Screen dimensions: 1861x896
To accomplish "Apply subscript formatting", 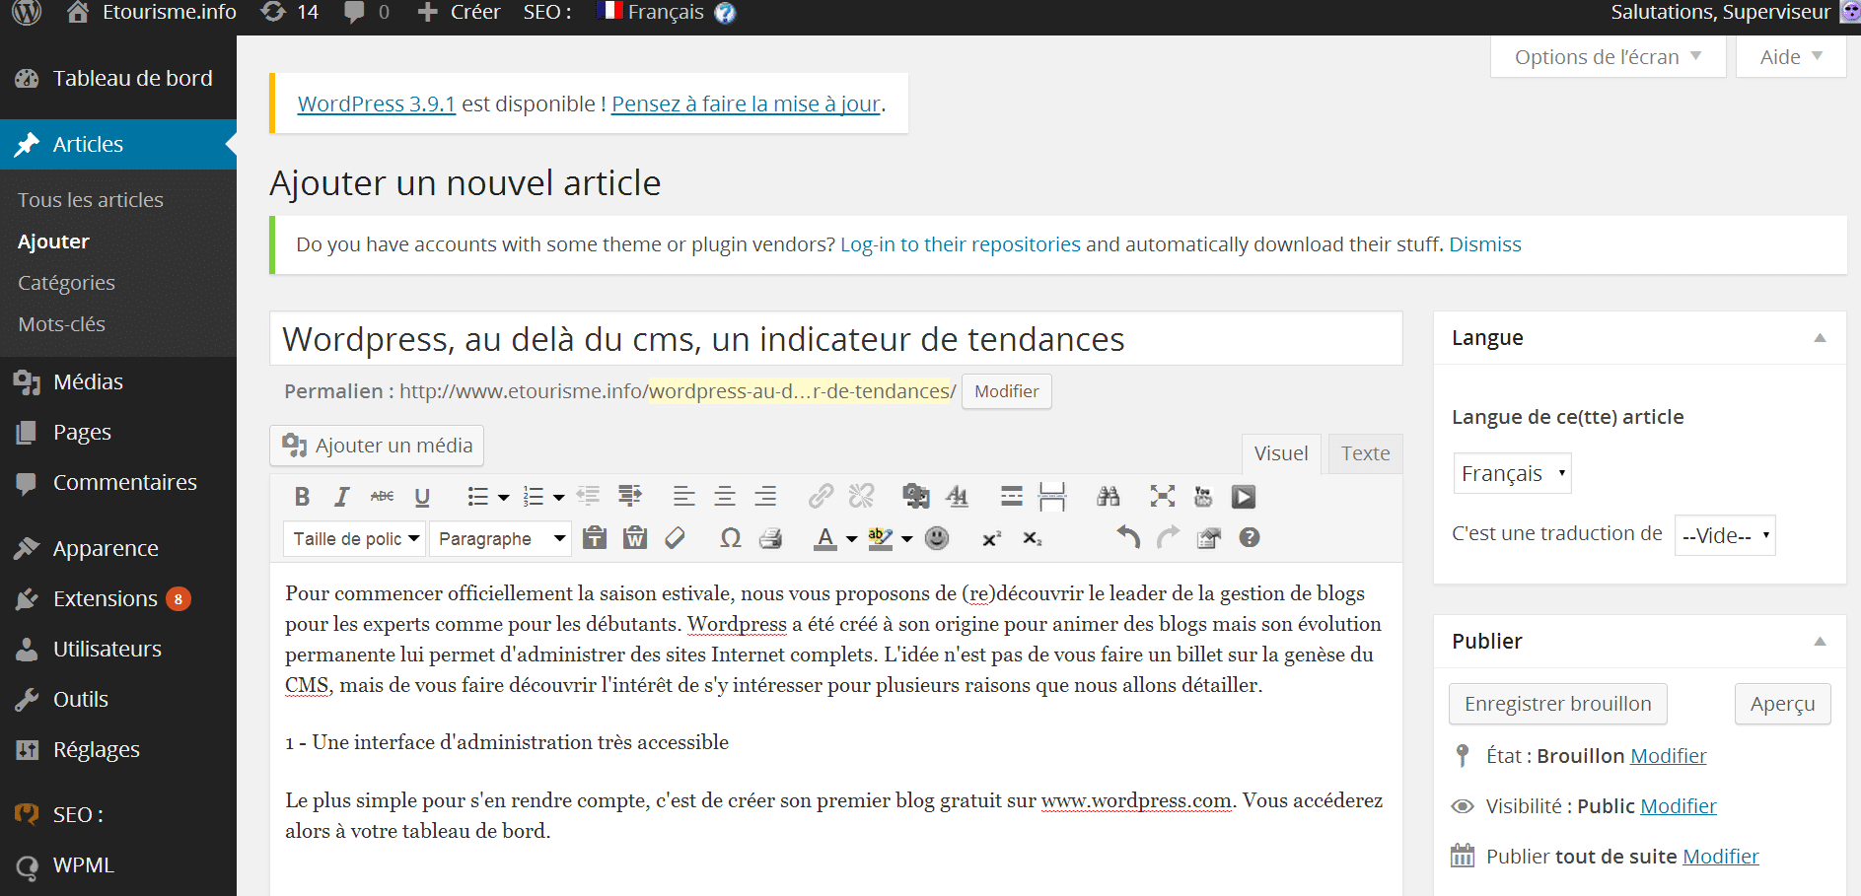I will coord(1032,538).
